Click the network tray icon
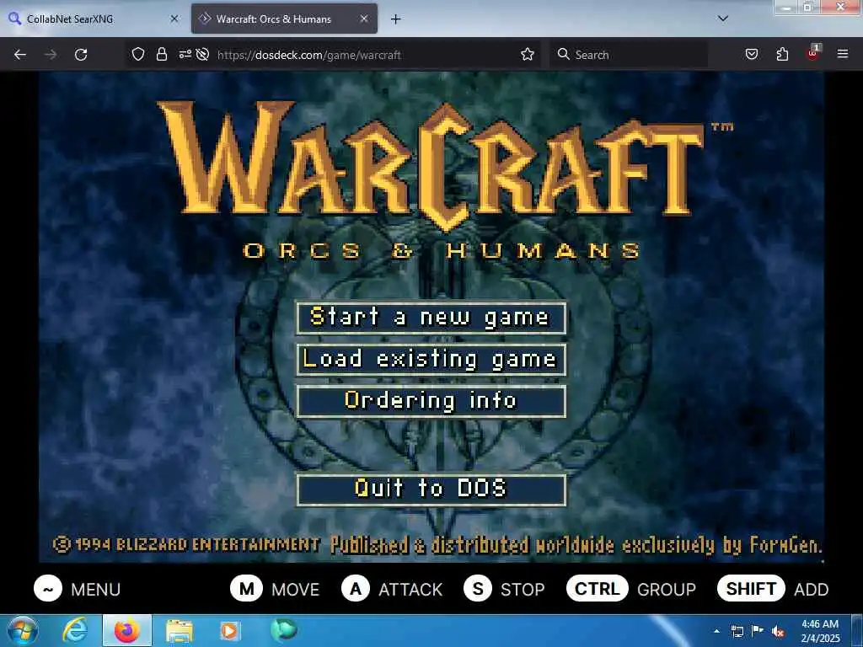Viewport: 863px width, 647px height. coord(737,632)
